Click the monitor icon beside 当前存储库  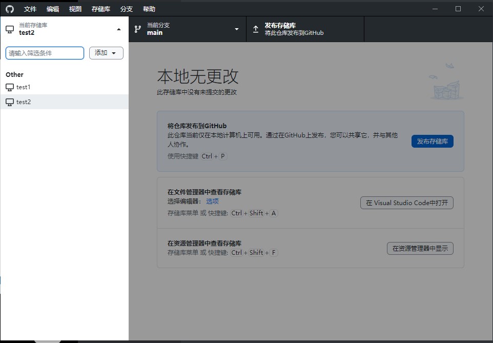click(10, 29)
